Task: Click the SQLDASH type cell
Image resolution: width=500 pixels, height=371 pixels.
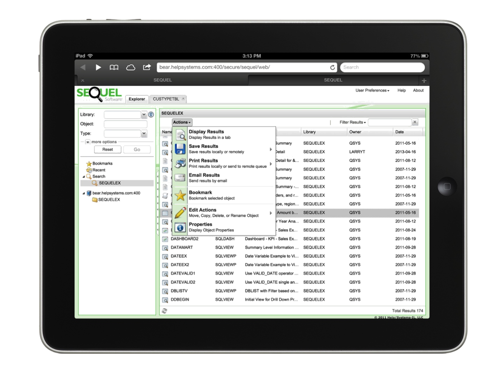Action: 225,239
